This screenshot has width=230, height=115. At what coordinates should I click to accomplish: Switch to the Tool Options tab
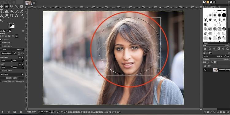1,31
